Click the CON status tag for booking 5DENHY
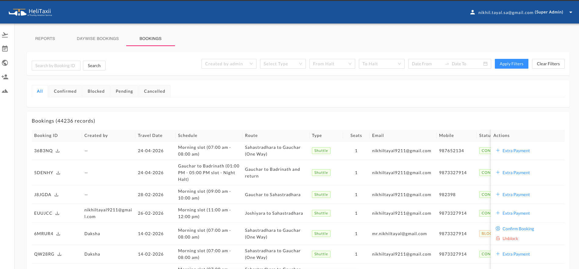The image size is (579, 269). click(x=485, y=173)
